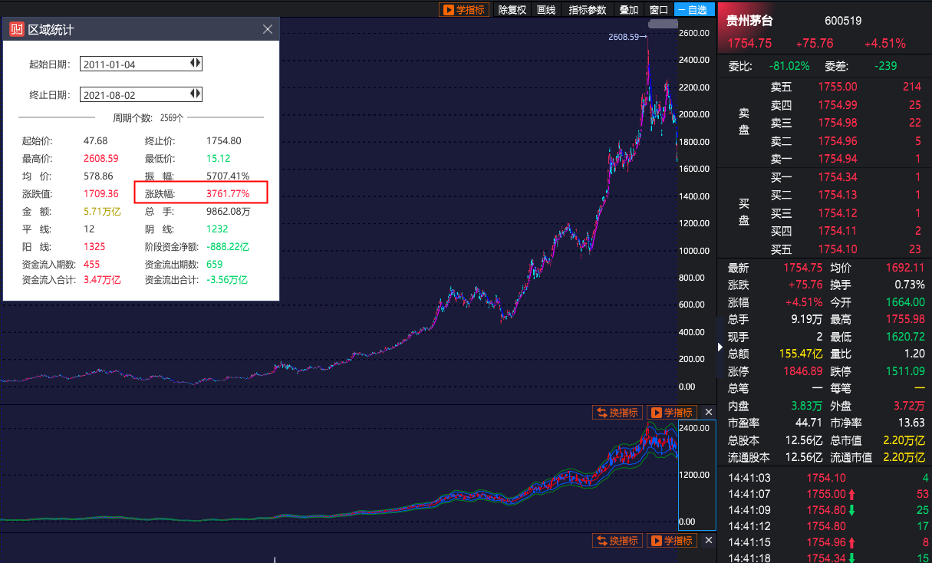This screenshot has height=563, width=932.
Task: Step 终止日期 backward with left arrow
Action: click(193, 94)
